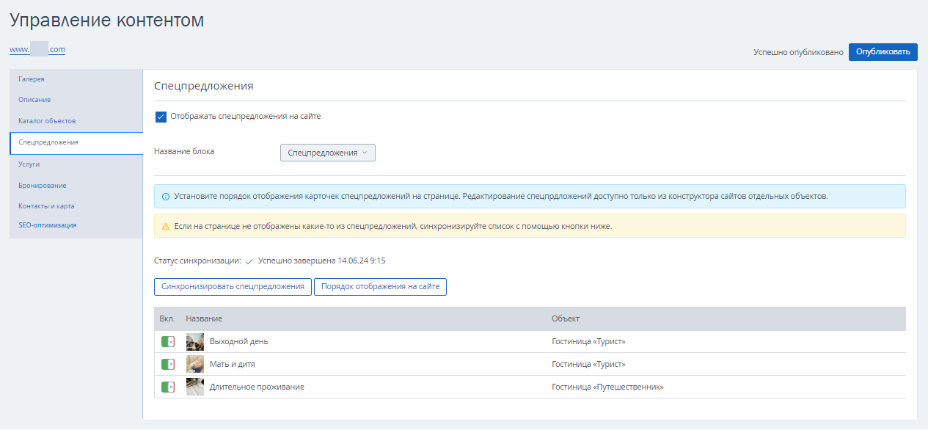Click Синхронизировать спецпредложения button
The width and height of the screenshot is (928, 430).
[233, 287]
